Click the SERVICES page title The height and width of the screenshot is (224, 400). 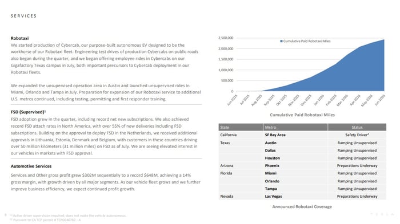click(x=23, y=16)
